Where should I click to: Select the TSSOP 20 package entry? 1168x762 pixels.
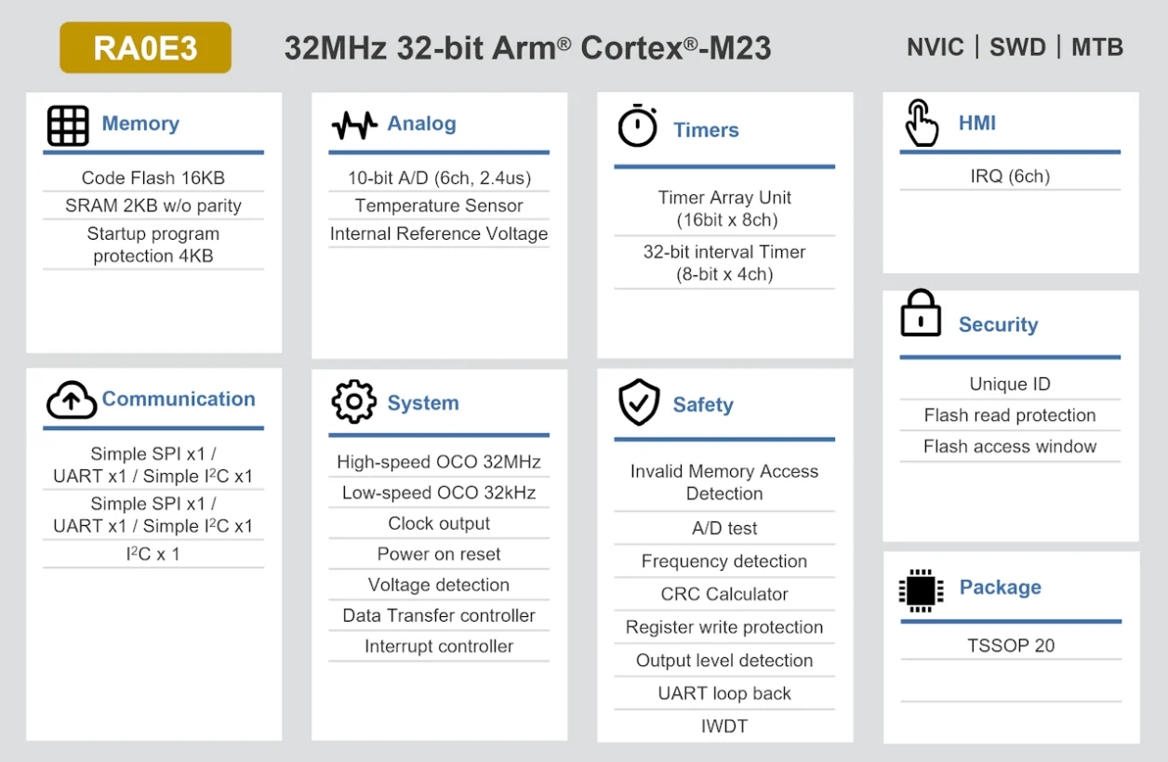[1011, 645]
